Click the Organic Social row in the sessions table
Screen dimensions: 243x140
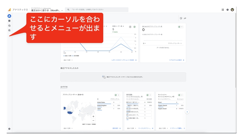click(x=171, y=109)
